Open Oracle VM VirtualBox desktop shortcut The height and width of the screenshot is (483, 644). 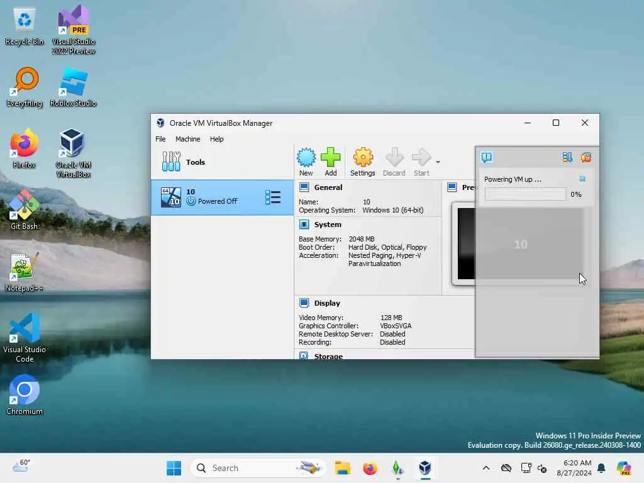pyautogui.click(x=73, y=153)
